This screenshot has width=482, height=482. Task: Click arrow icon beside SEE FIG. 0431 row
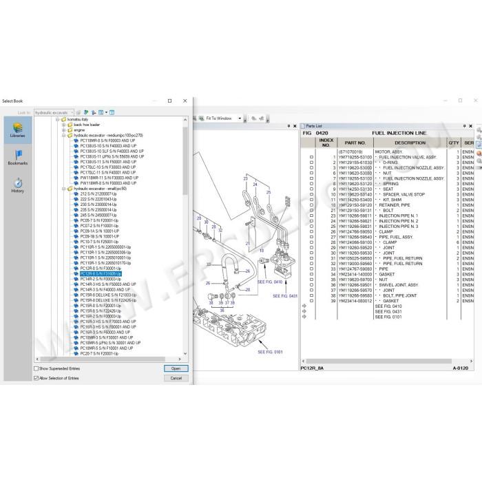tap(304, 311)
